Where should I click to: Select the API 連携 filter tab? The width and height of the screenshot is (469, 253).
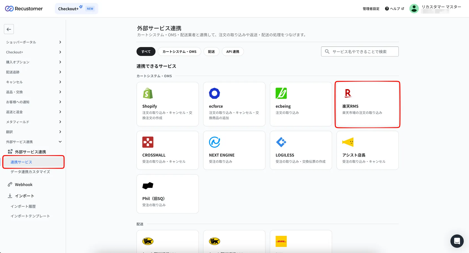coord(233,51)
